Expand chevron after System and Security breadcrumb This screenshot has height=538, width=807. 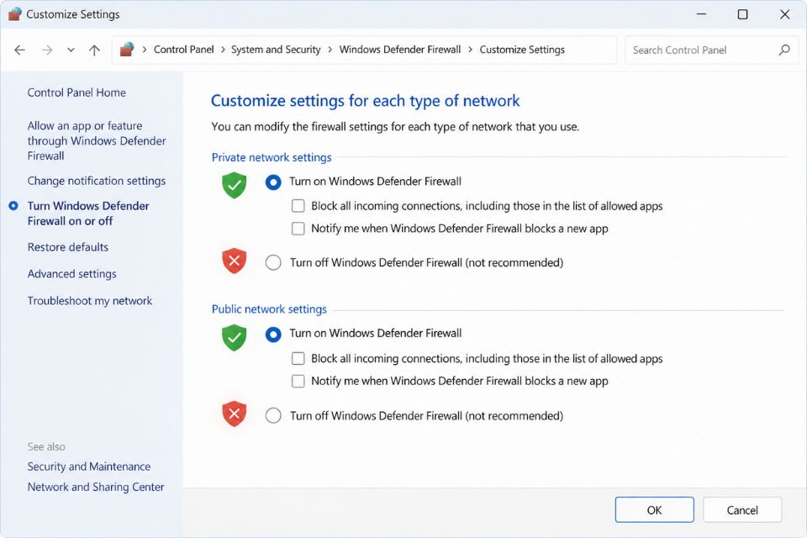(x=330, y=50)
